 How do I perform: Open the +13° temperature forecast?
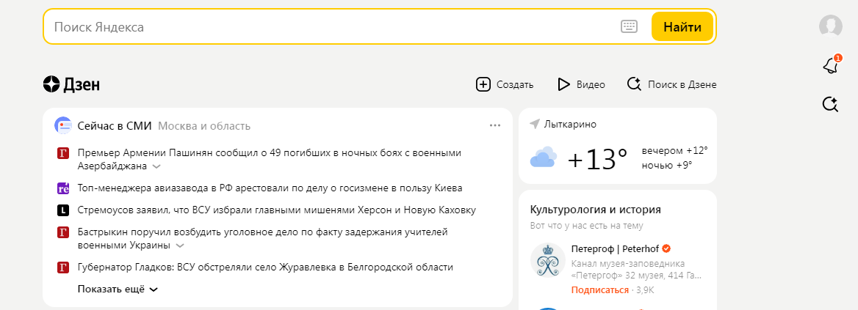(x=597, y=159)
